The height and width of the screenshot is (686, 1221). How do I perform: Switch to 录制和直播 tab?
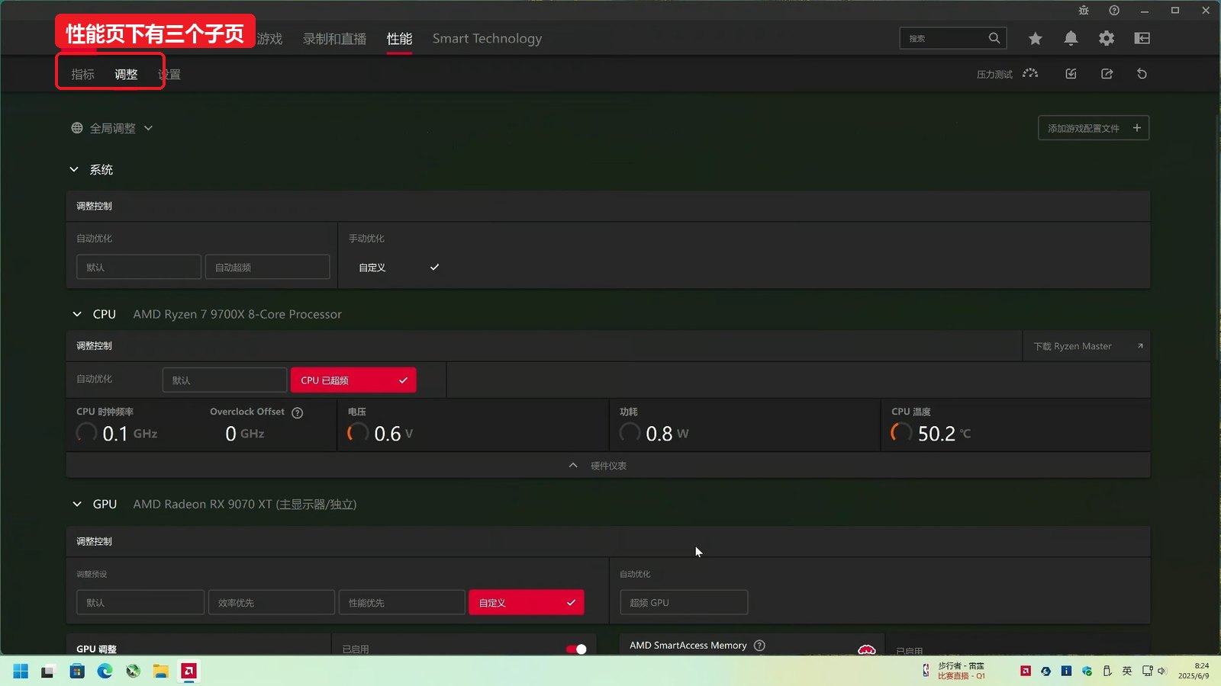coord(334,39)
